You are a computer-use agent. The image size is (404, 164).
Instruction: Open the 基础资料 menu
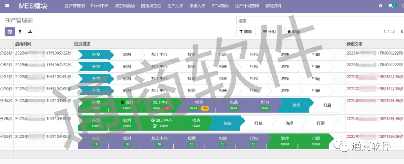point(274,6)
